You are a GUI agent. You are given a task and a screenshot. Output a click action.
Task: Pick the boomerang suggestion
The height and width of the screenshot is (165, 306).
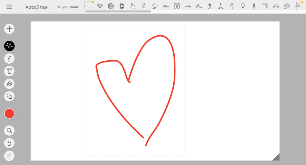pos(276,6)
